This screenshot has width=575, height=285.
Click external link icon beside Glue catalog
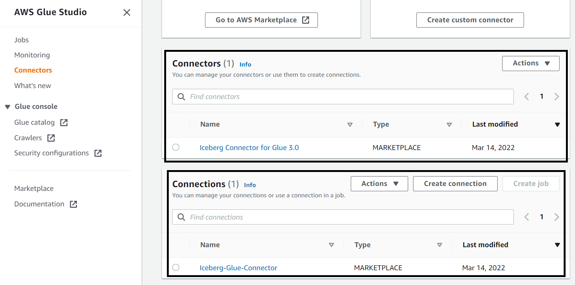click(64, 122)
